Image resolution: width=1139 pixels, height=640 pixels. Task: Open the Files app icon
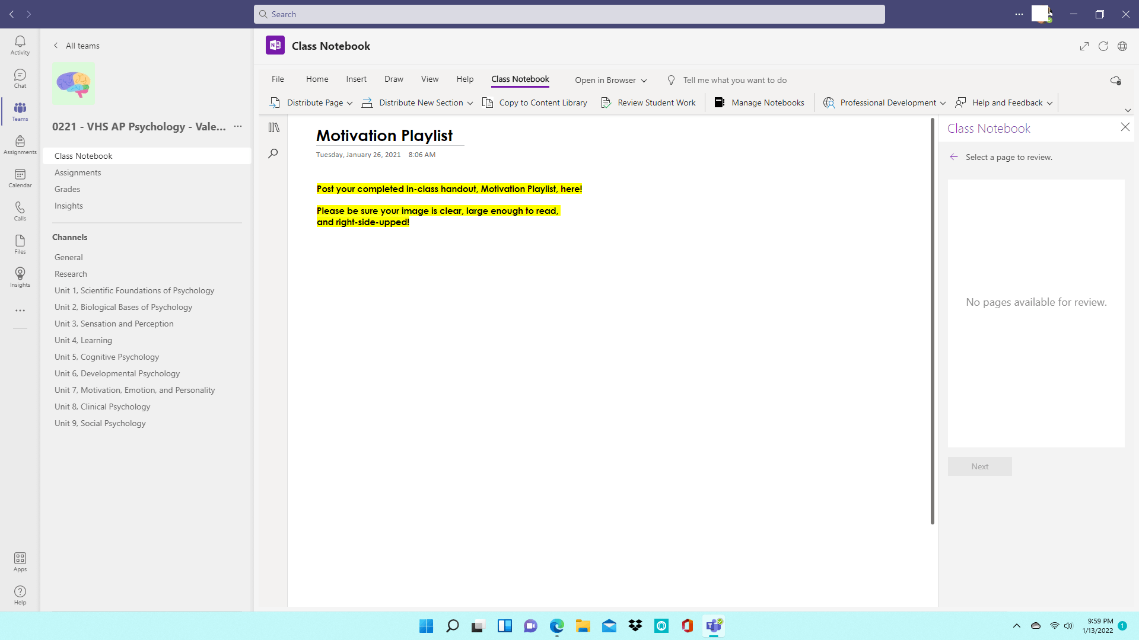tap(20, 244)
